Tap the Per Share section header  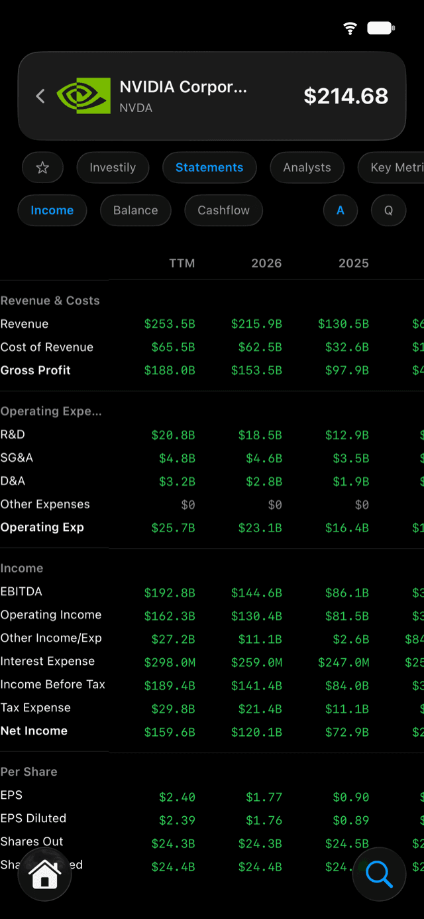click(28, 772)
